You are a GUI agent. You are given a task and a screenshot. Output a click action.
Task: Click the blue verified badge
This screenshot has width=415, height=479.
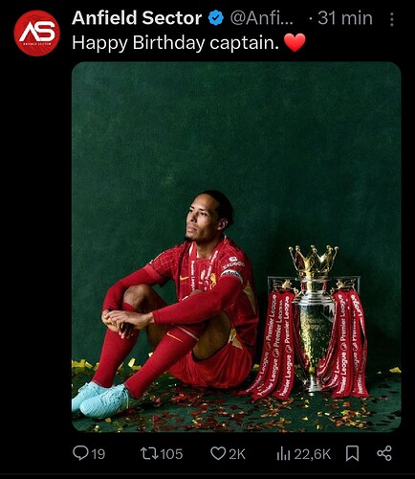216,18
